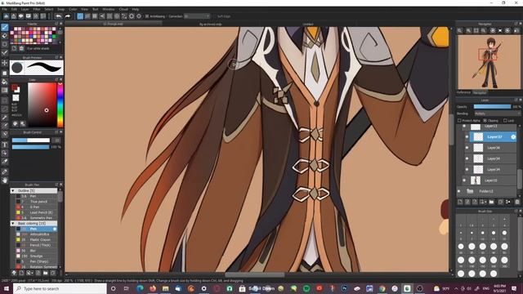
Task: Collapse the Outline [5] brush group
Action: [13, 190]
